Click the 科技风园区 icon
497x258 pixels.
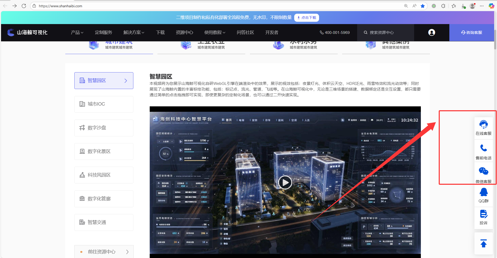(82, 175)
